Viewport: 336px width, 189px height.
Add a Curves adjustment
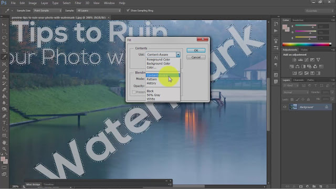tap(307, 60)
